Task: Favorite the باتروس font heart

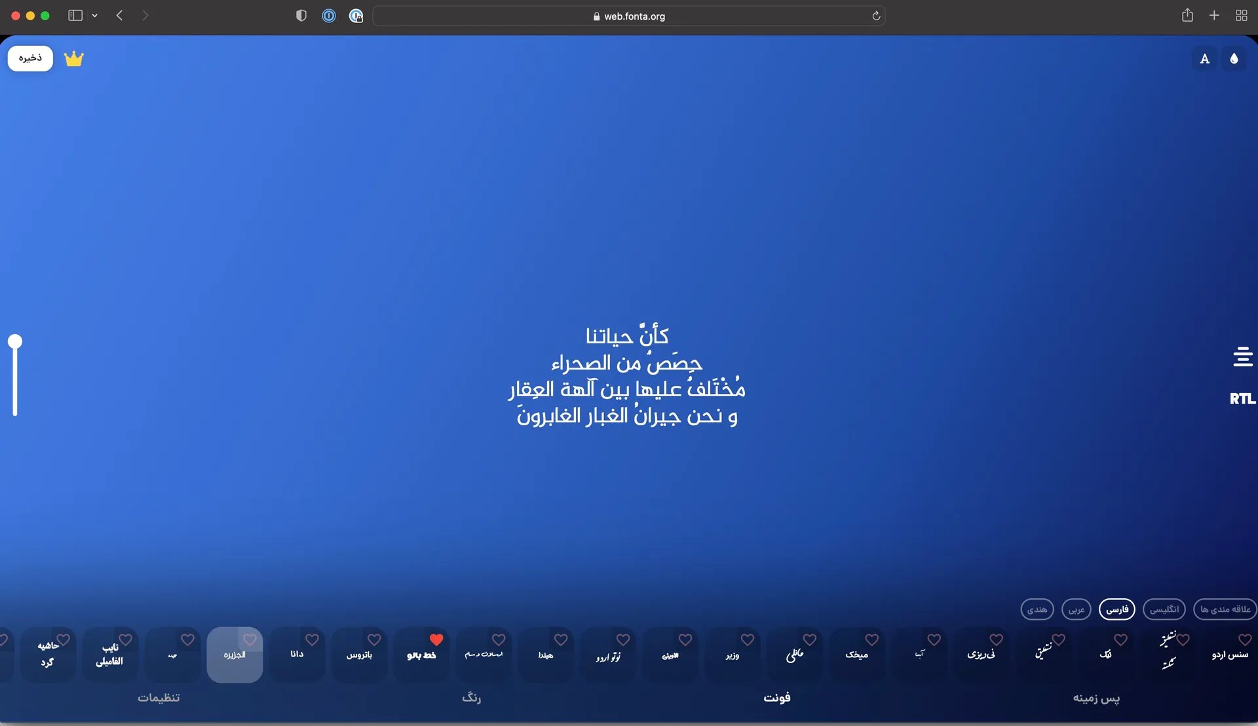Action: point(374,640)
